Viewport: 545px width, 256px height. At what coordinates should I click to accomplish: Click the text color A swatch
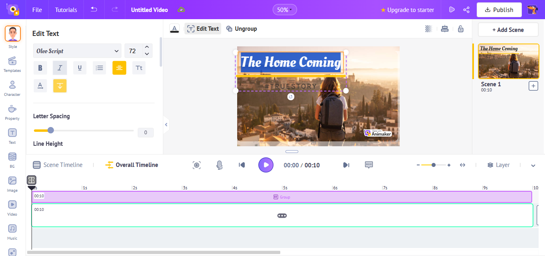174,29
